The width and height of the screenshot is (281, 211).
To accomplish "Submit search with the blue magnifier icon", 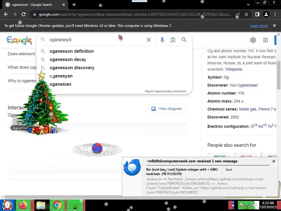I will [184, 40].
